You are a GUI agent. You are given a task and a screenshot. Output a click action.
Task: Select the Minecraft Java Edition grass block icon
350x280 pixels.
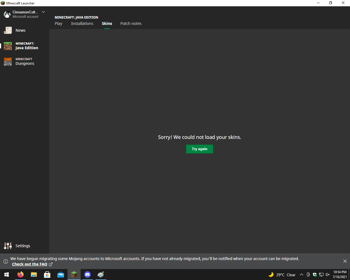pos(8,46)
